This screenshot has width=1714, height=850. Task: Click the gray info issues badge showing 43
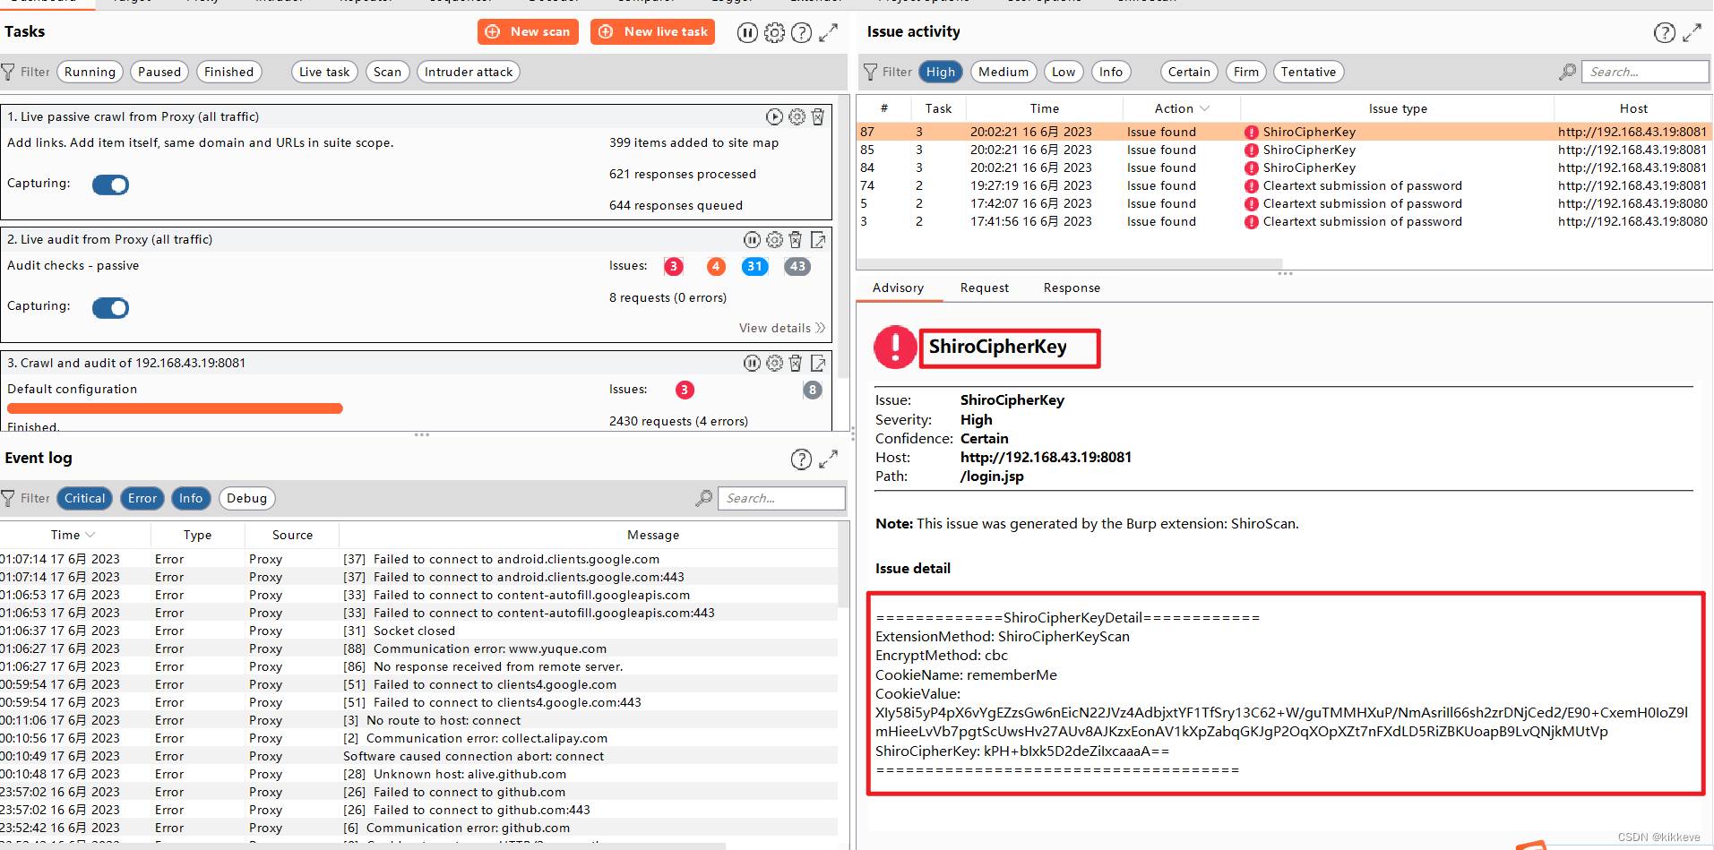tap(797, 266)
